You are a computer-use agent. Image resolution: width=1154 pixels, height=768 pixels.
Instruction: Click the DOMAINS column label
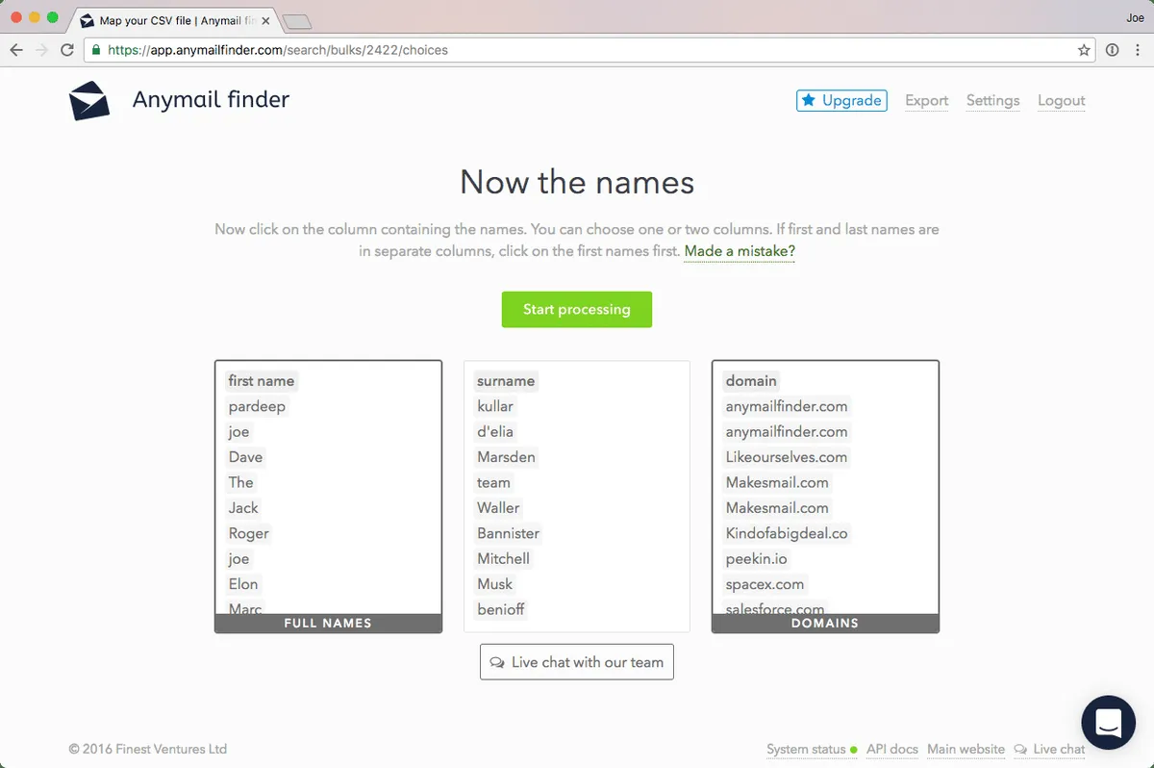coord(825,624)
